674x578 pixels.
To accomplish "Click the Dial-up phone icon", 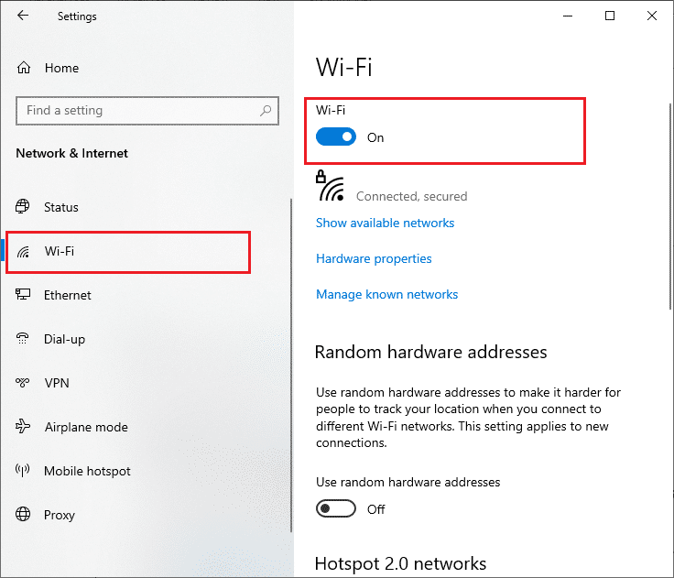I will tap(22, 338).
